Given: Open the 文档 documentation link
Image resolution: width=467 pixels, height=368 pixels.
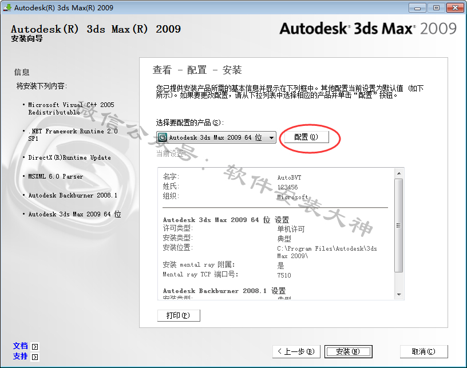Looking at the screenshot, I should point(20,346).
